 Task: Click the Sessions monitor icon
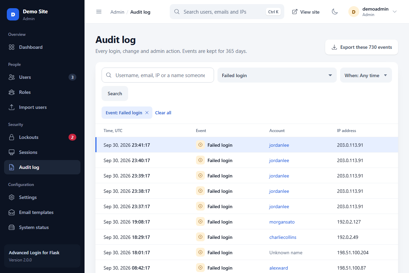point(12,152)
